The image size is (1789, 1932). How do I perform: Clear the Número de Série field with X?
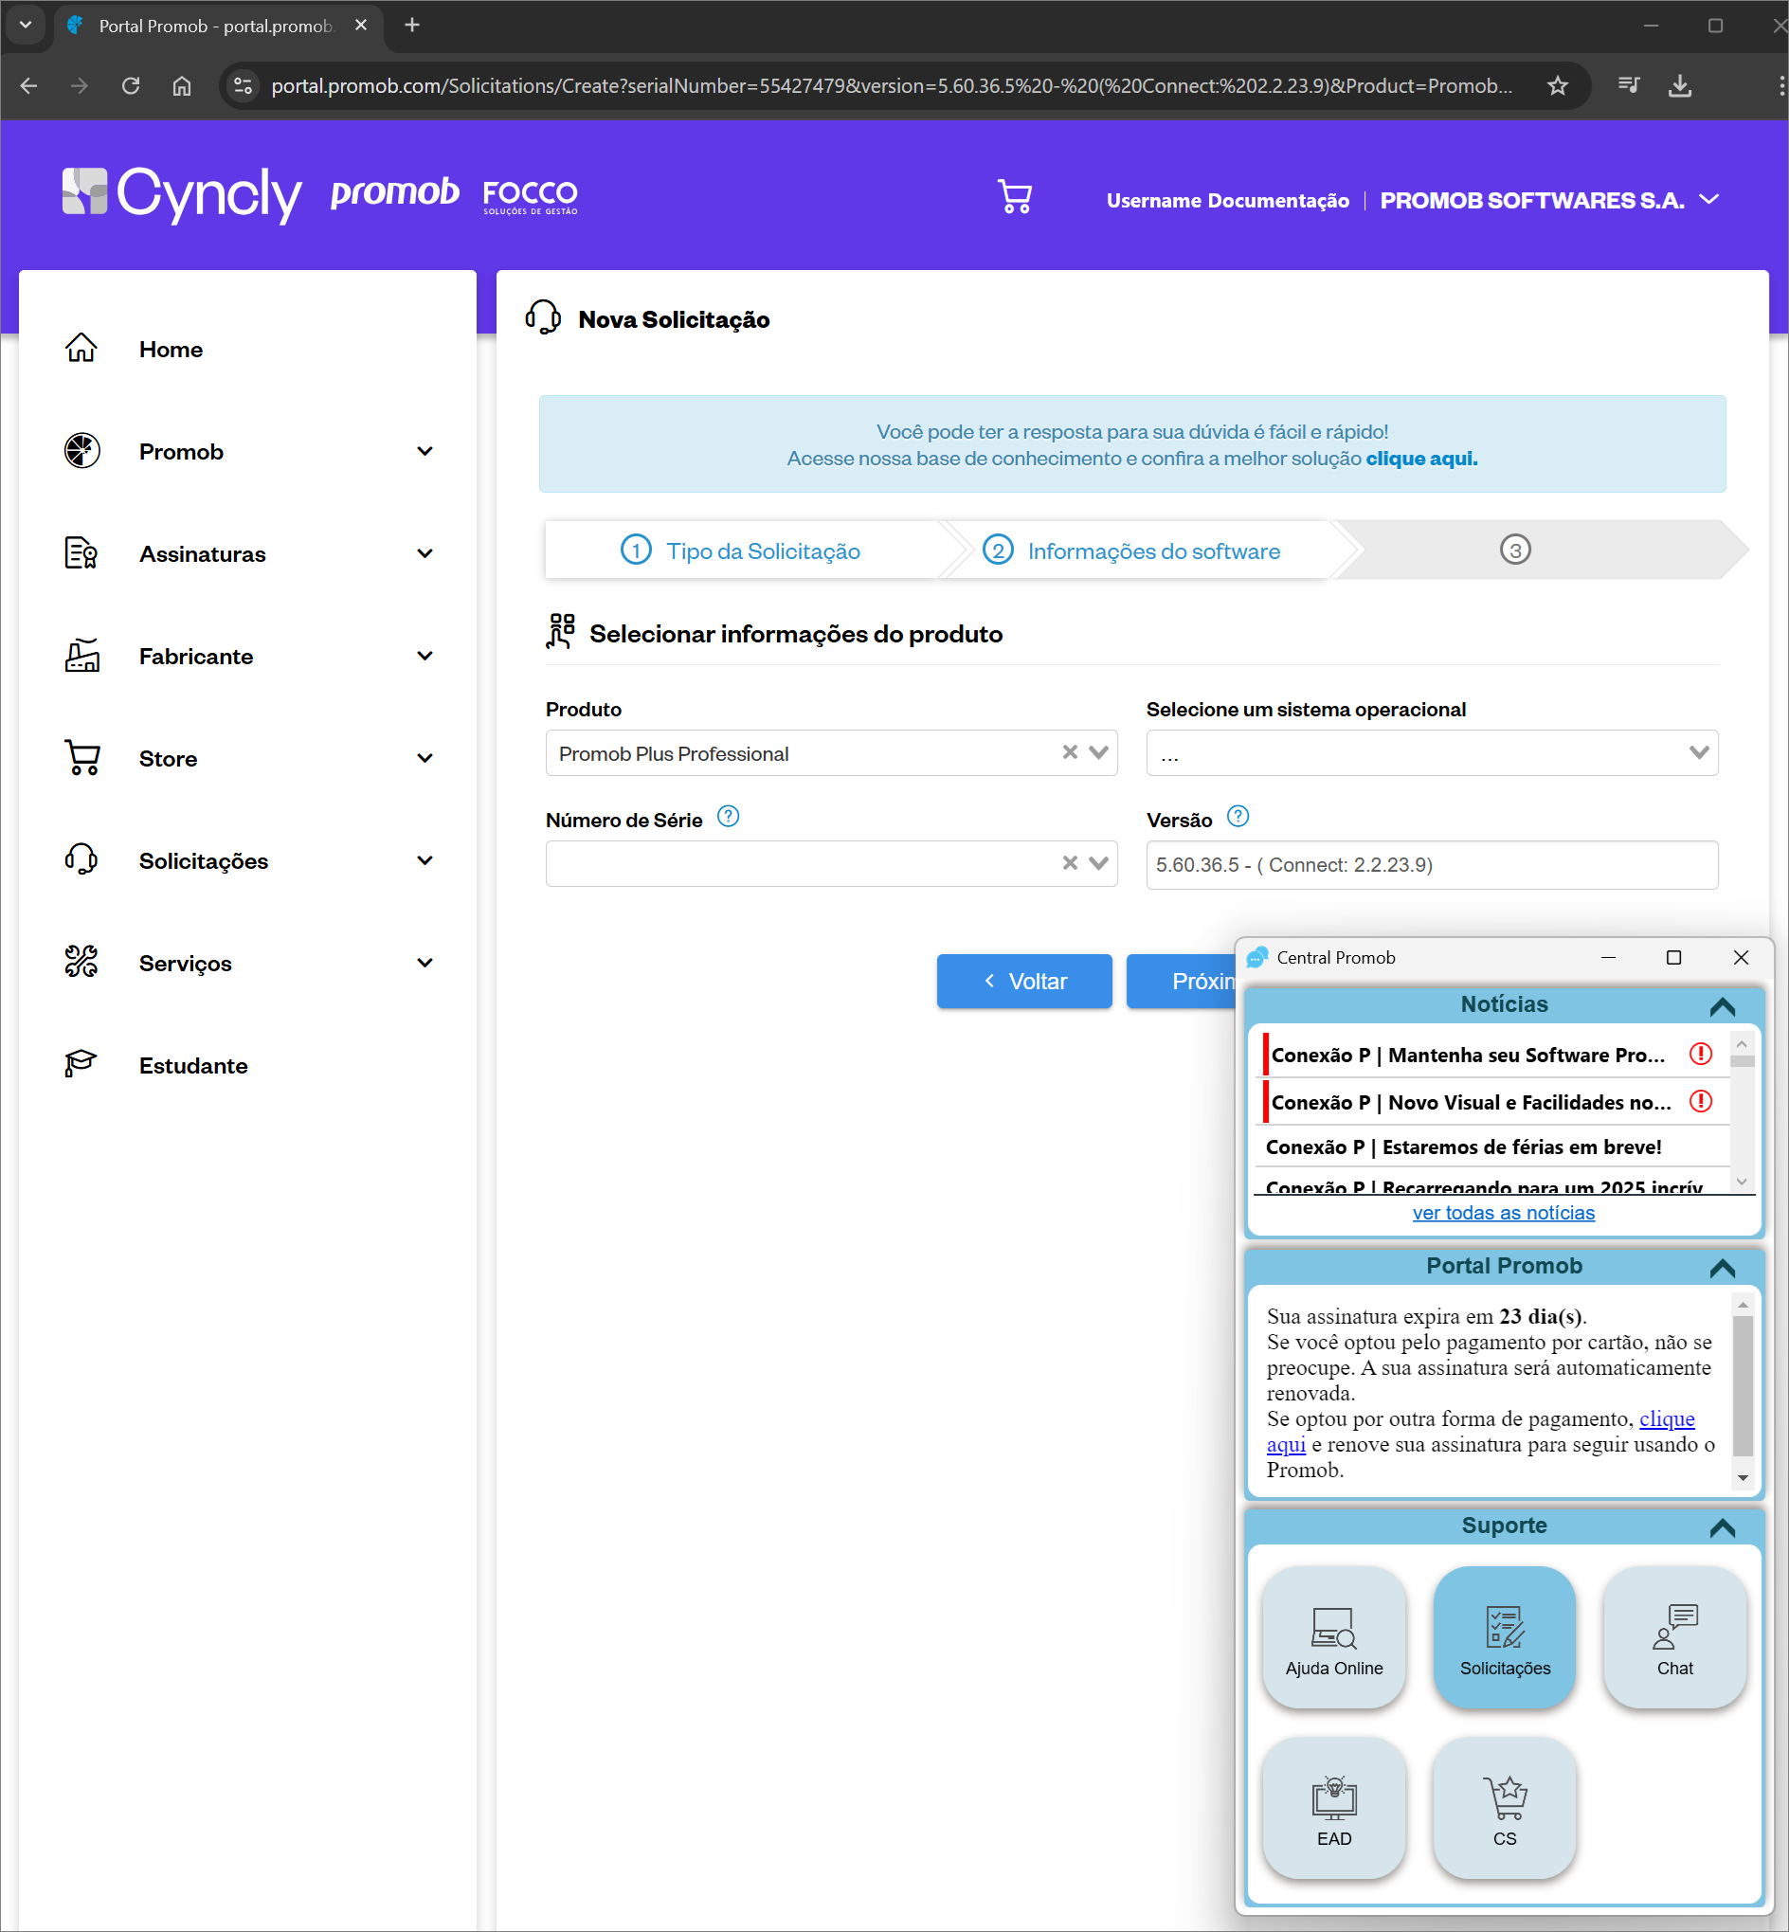[x=1070, y=863]
